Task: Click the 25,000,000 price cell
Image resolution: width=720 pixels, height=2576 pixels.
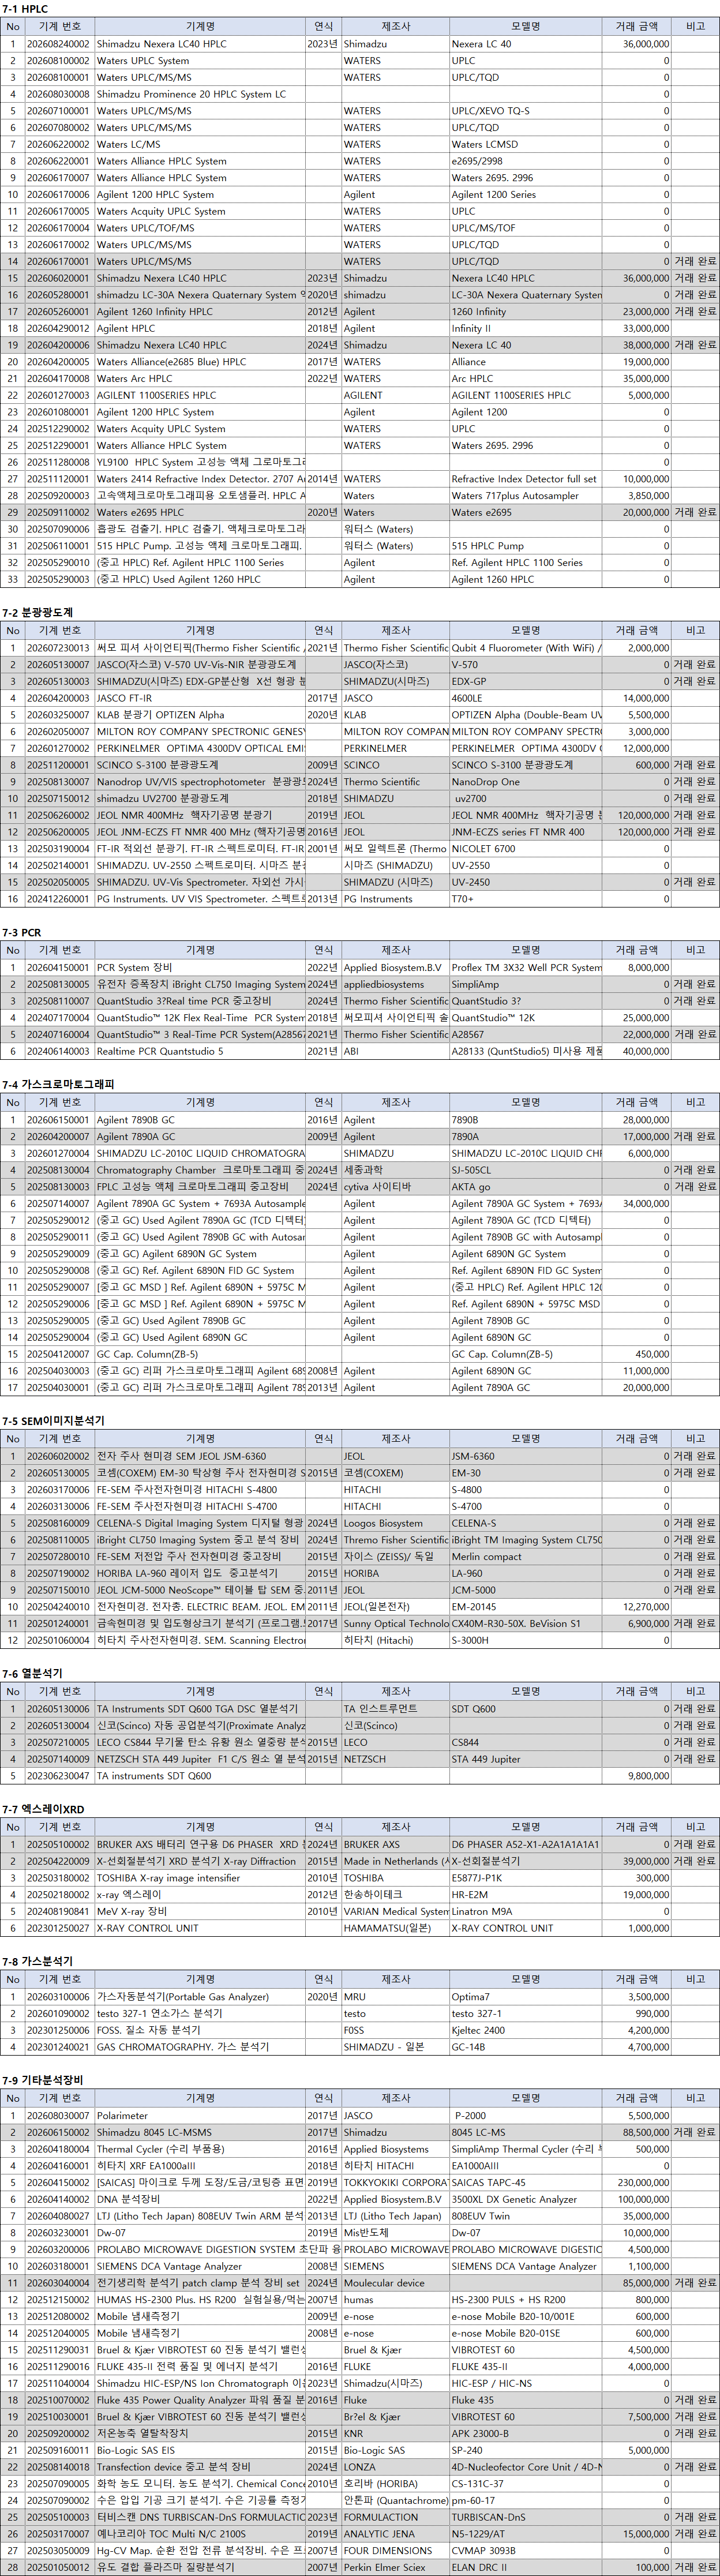Action: point(637,1018)
